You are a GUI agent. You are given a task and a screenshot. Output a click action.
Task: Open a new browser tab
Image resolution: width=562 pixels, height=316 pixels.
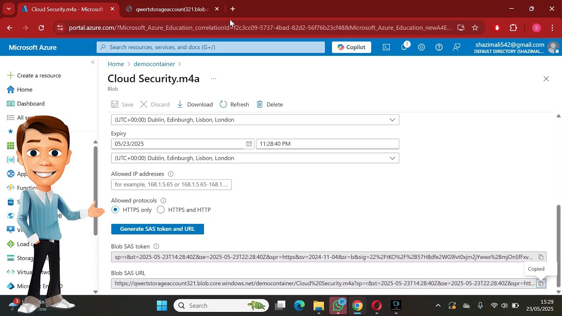pyautogui.click(x=233, y=9)
